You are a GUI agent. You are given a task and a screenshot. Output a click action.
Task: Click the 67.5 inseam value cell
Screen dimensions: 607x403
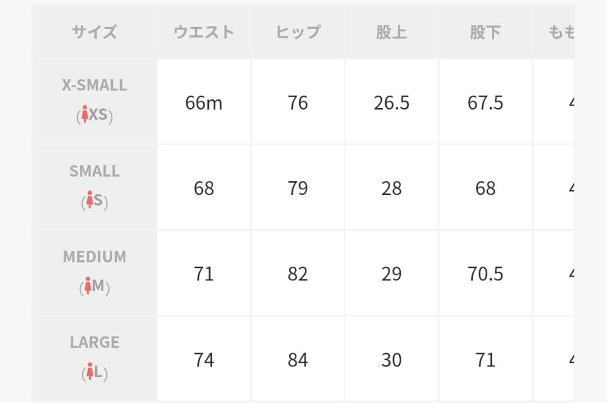coord(485,103)
